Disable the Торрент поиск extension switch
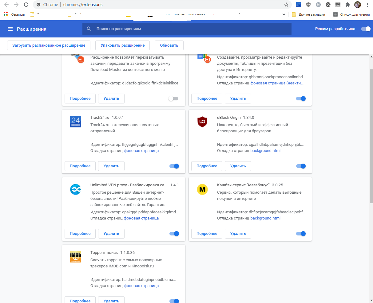 tap(174, 301)
